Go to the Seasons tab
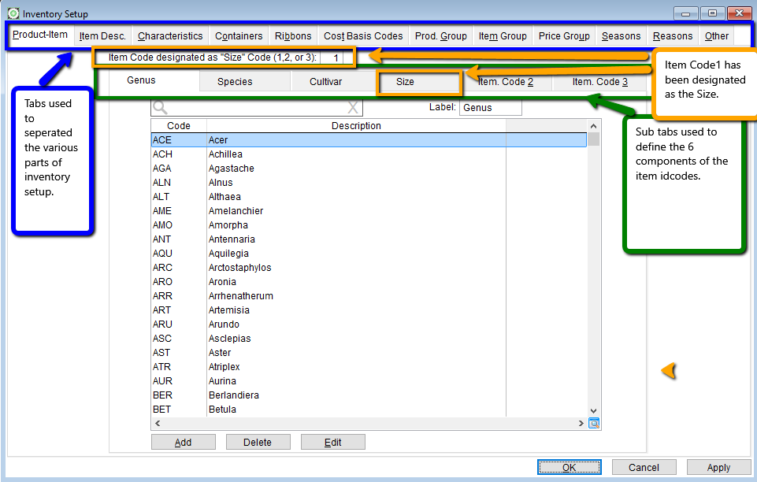This screenshot has width=757, height=482. 621,35
